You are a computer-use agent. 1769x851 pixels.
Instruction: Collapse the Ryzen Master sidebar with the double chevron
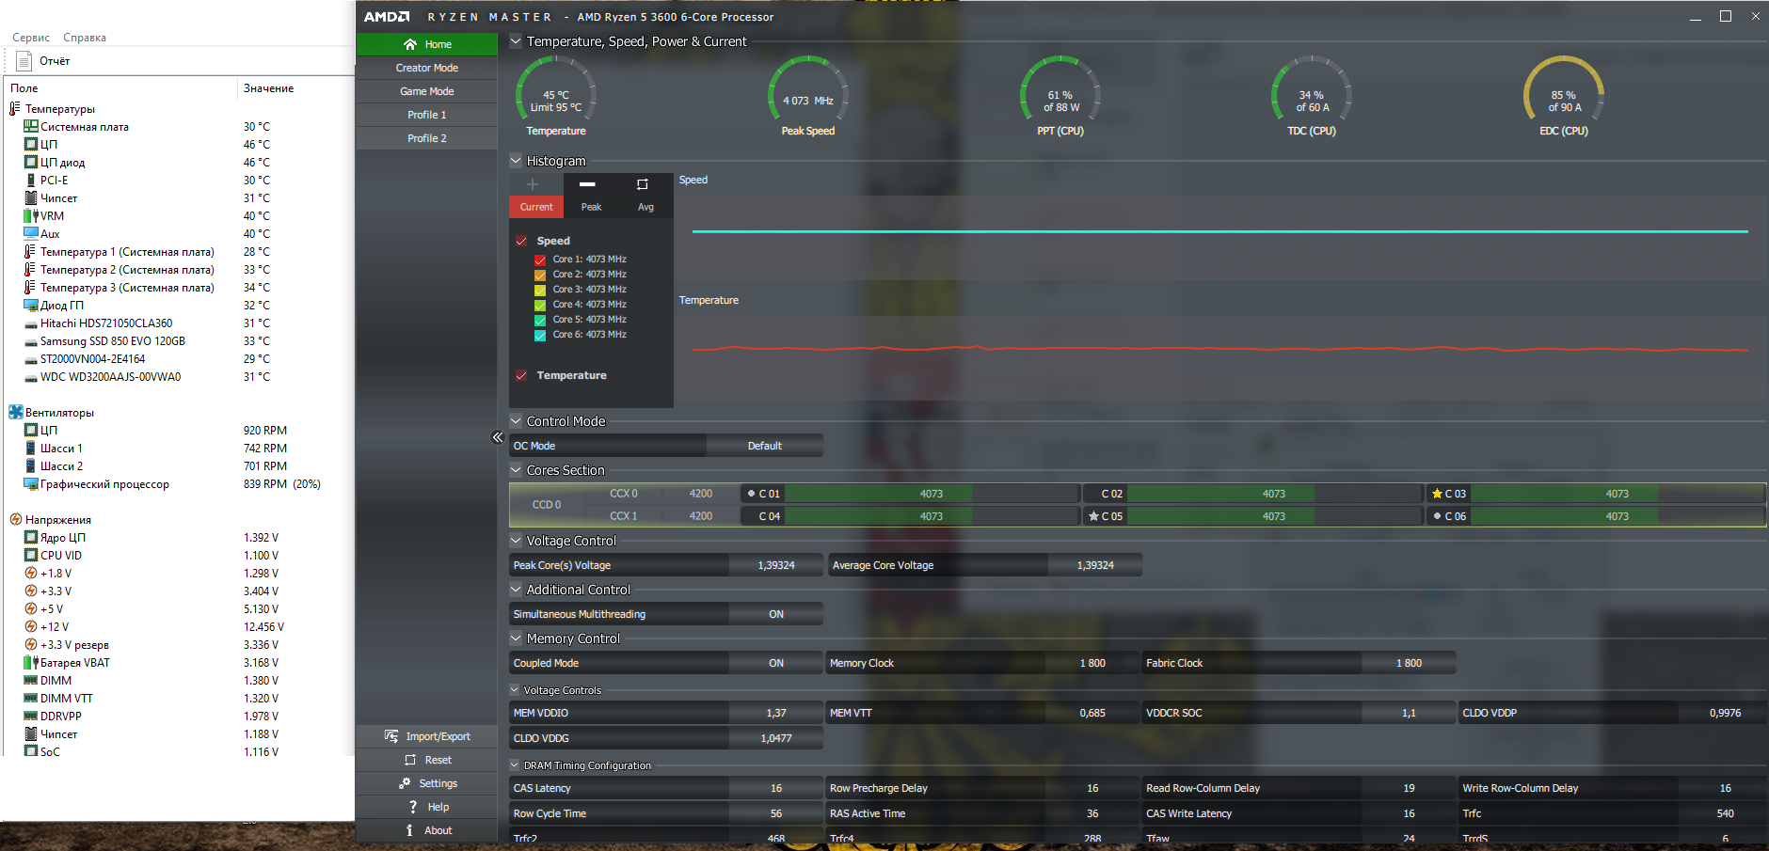click(x=498, y=437)
